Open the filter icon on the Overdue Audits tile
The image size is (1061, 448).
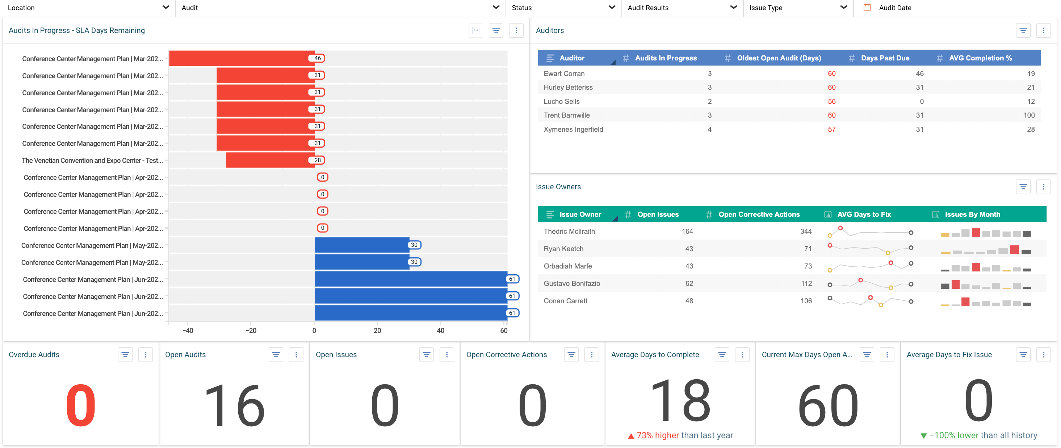point(125,354)
